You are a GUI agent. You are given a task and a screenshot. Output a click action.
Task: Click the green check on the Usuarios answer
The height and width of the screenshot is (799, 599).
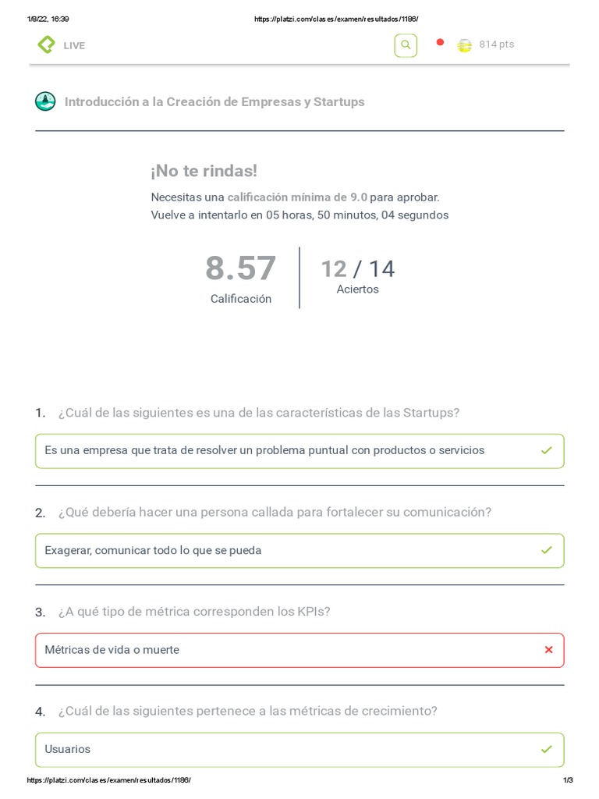click(547, 749)
